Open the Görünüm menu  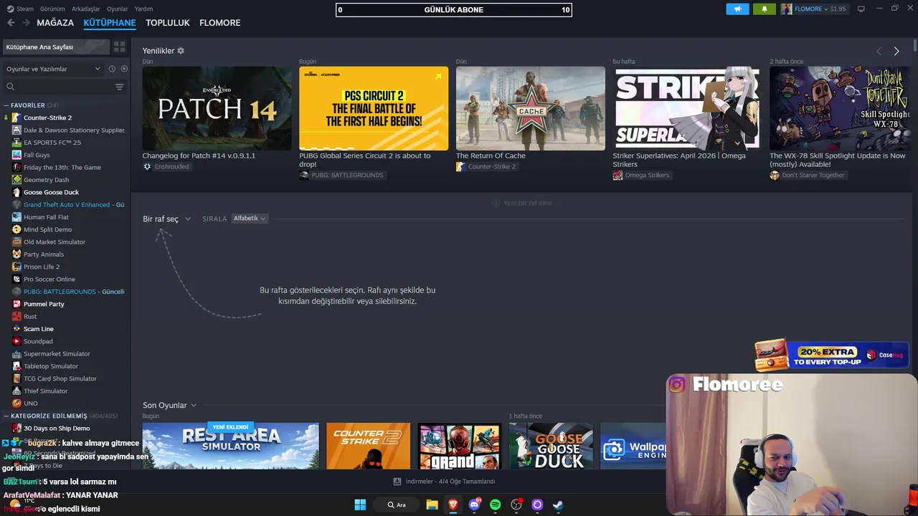pos(52,9)
